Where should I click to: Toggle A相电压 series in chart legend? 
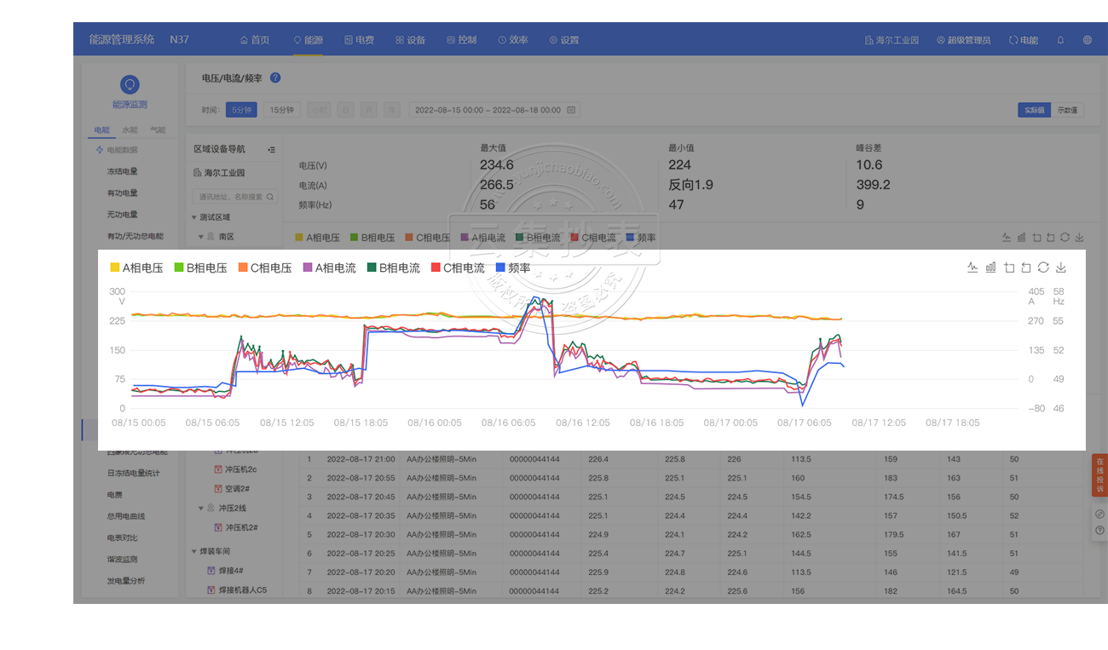(x=136, y=267)
